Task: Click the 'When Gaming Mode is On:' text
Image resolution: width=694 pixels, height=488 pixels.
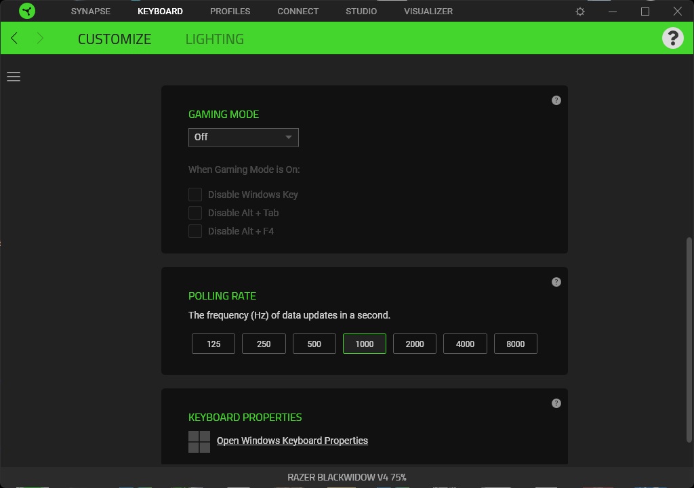Action: pyautogui.click(x=244, y=169)
